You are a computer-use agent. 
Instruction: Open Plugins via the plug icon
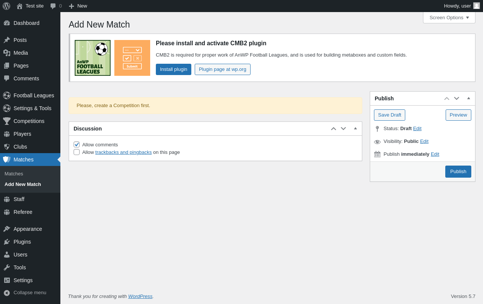click(7, 242)
